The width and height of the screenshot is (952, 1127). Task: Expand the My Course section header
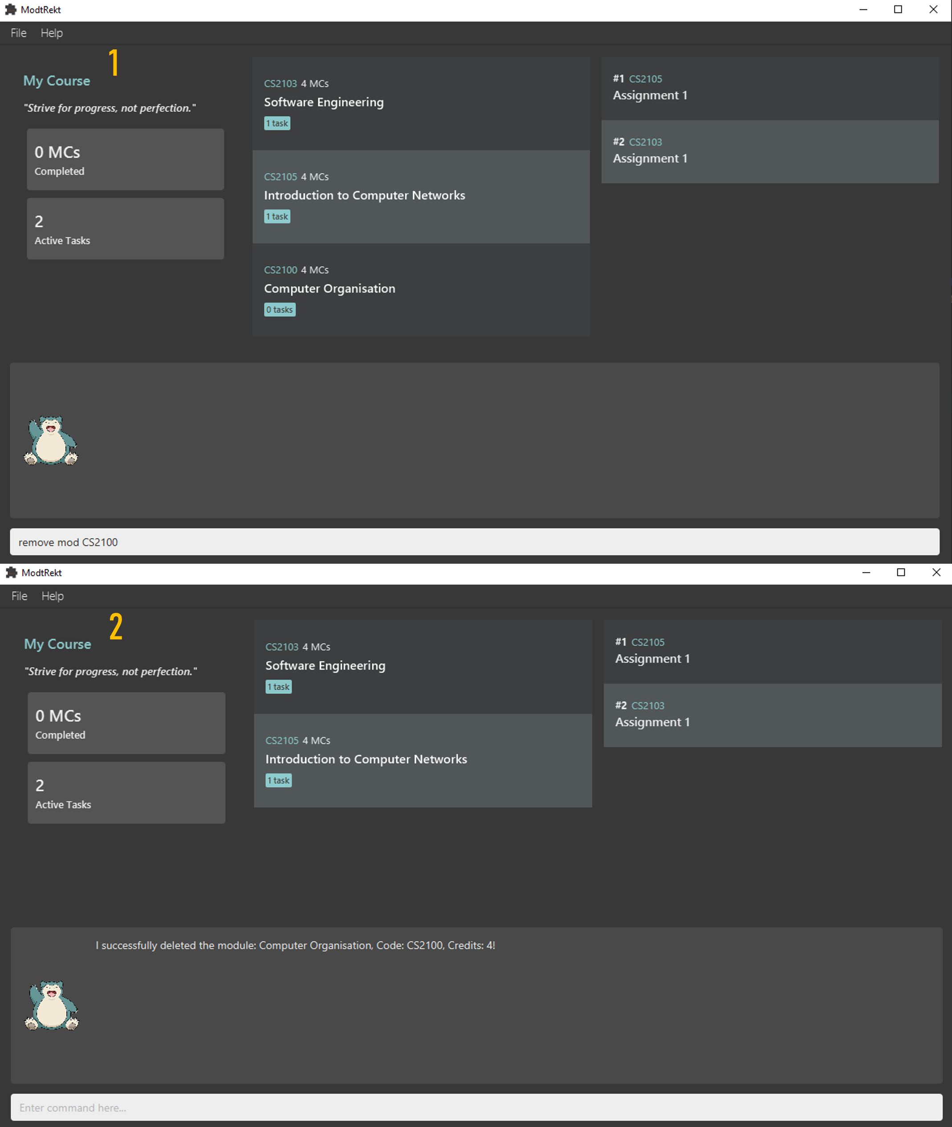click(x=57, y=79)
